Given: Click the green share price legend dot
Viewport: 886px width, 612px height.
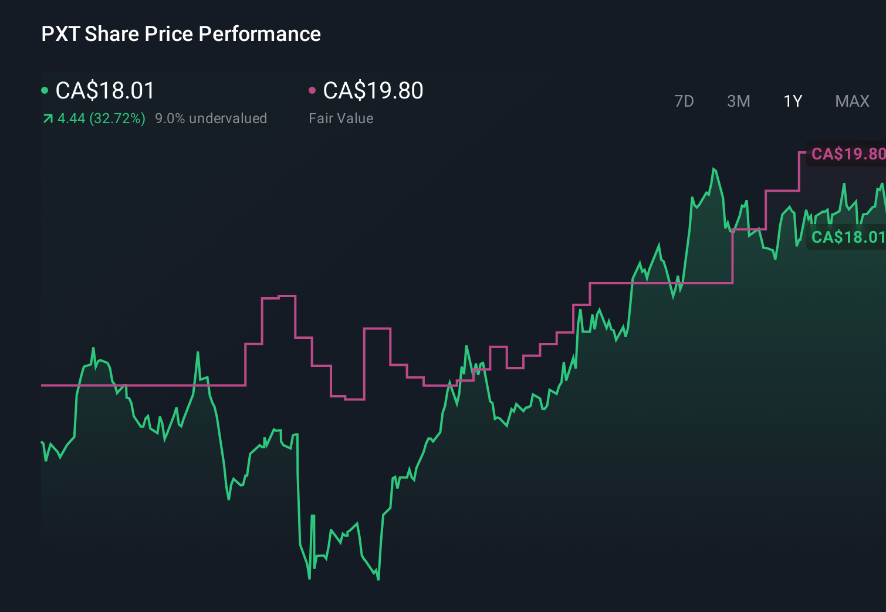Looking at the screenshot, I should pos(45,91).
